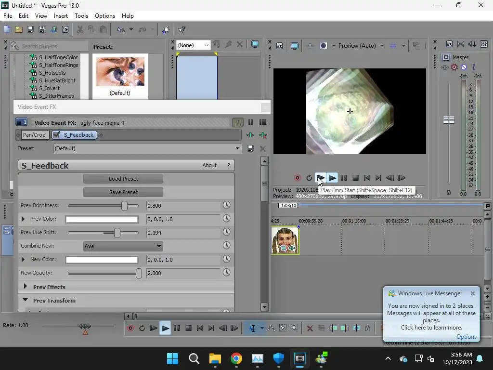Image resolution: width=493 pixels, height=370 pixels.
Task: Expand the Prev Color disclosure triangle
Action: (23, 219)
